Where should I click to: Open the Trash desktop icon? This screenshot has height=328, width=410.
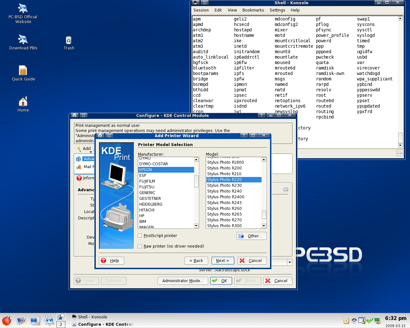click(69, 43)
